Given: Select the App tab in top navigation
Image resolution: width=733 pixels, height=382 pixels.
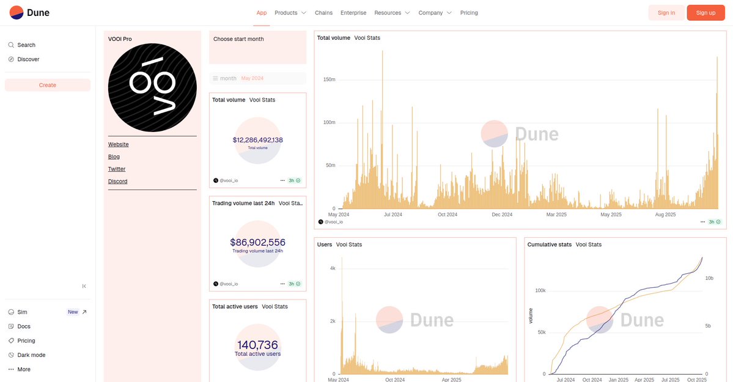Looking at the screenshot, I should click(x=261, y=13).
